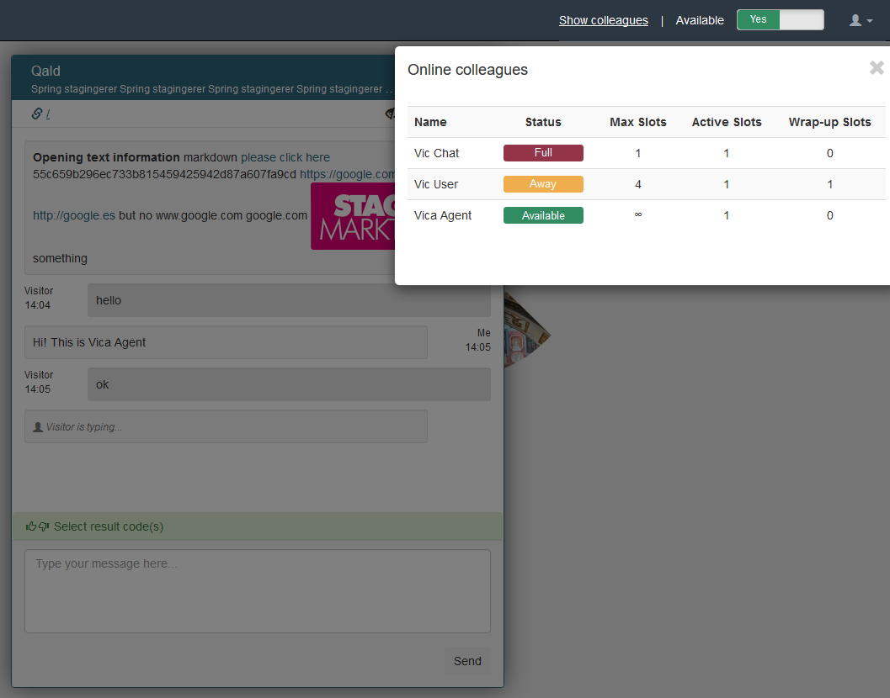Expand the Select result code(s) section
The height and width of the screenshot is (698, 890).
pyautogui.click(x=110, y=525)
